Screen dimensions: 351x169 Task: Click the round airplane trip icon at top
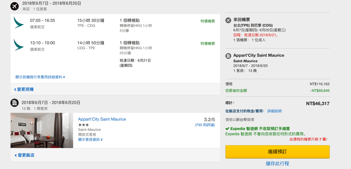tap(15, 6)
